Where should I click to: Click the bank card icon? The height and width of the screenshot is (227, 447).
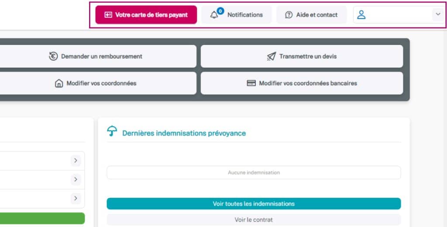(x=251, y=83)
